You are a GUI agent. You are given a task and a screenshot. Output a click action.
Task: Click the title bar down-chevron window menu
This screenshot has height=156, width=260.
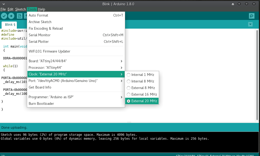tap(4, 4)
